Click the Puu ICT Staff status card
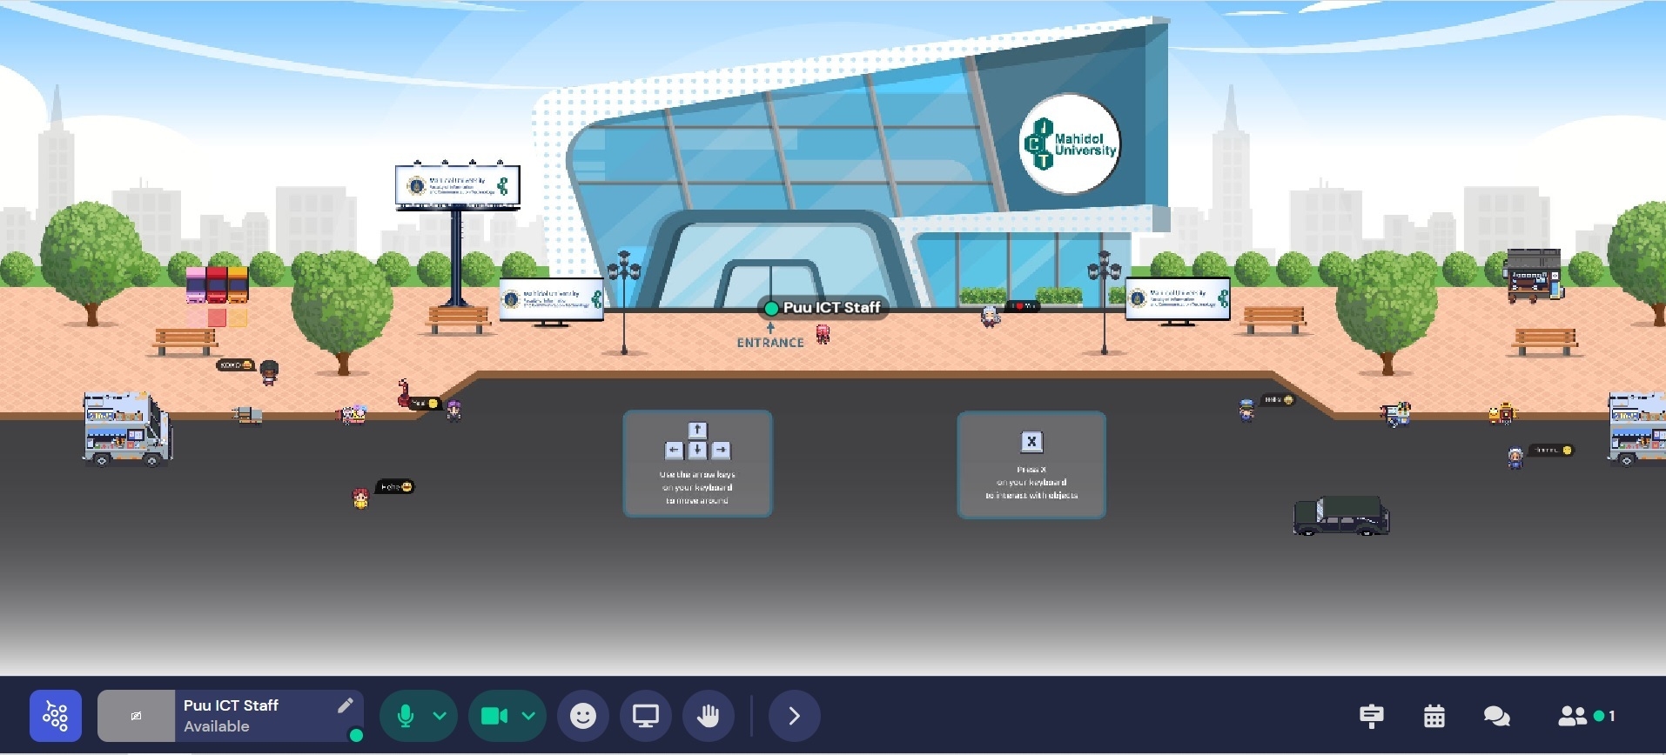1666x755 pixels. [252, 716]
